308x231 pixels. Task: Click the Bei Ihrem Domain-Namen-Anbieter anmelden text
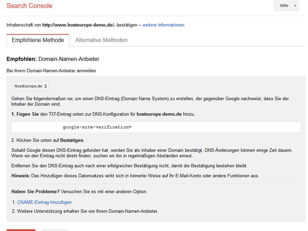(51, 71)
